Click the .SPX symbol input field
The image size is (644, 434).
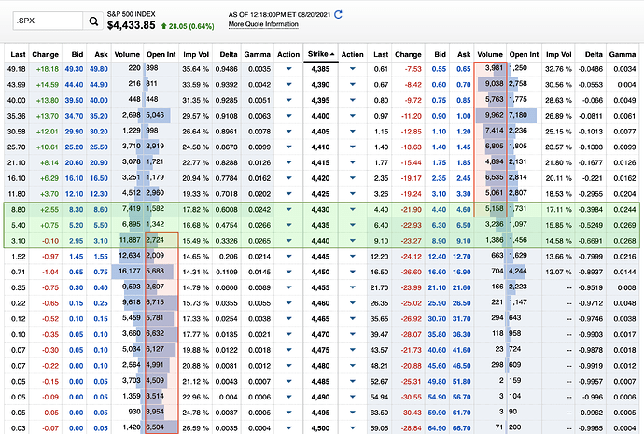pyautogui.click(x=45, y=20)
